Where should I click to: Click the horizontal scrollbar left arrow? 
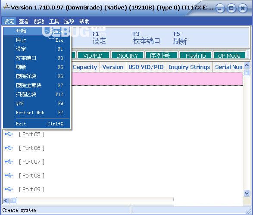coord(6,201)
